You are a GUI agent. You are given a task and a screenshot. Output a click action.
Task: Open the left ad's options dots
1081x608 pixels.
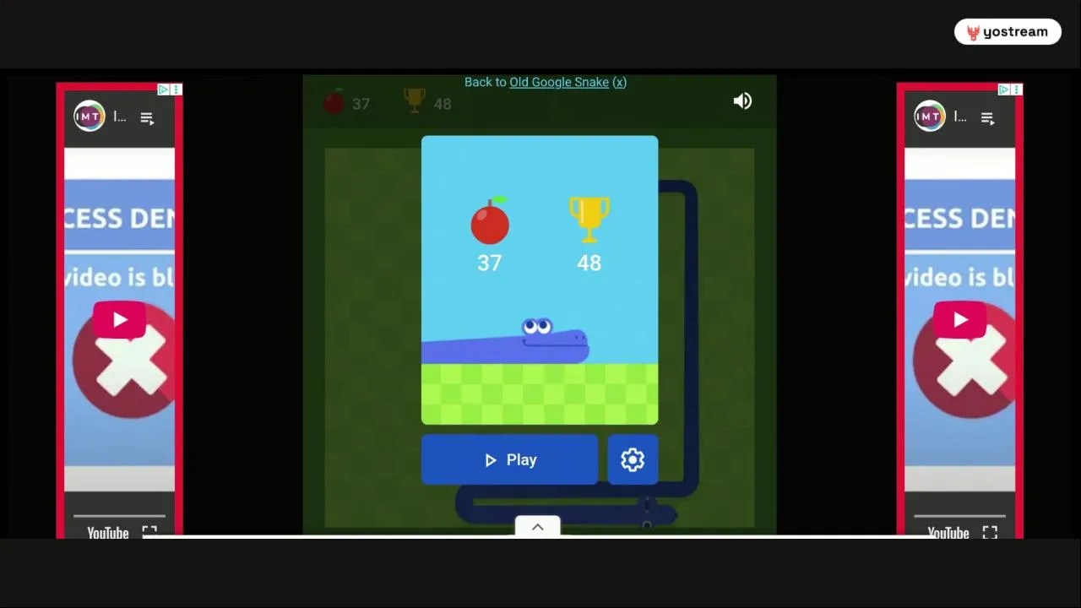click(x=176, y=90)
